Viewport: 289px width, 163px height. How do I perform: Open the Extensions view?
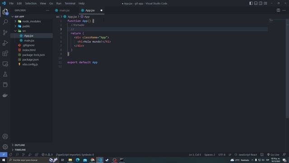[5, 53]
